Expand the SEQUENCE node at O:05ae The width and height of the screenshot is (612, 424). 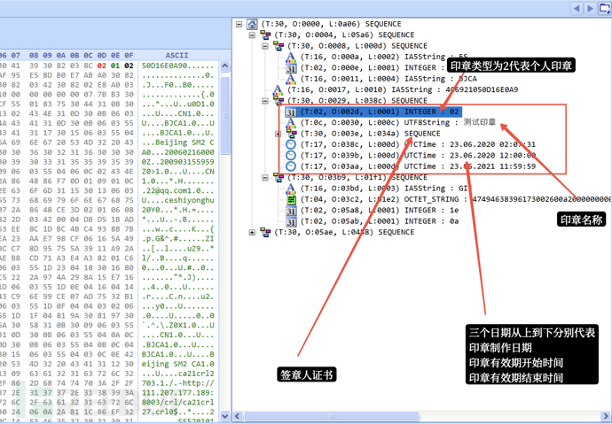pos(252,233)
